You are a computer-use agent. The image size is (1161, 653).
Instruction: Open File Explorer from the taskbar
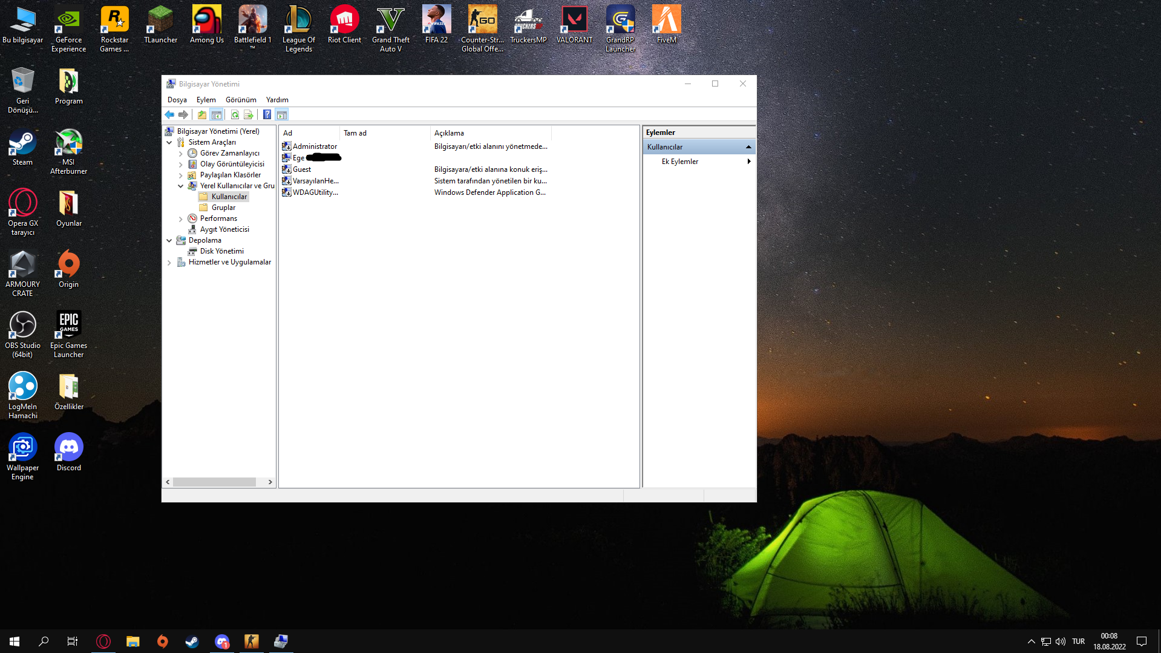pyautogui.click(x=133, y=642)
